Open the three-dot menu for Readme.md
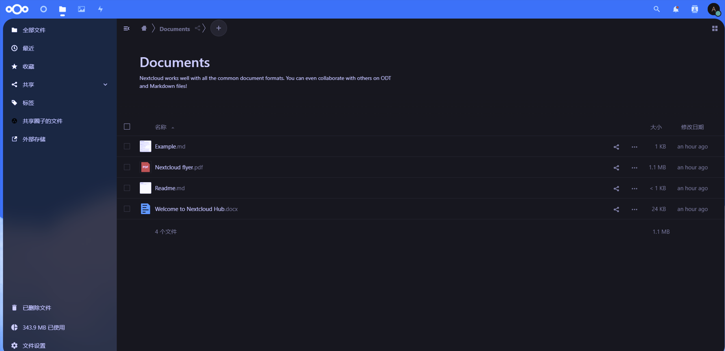The width and height of the screenshot is (725, 351). [634, 188]
